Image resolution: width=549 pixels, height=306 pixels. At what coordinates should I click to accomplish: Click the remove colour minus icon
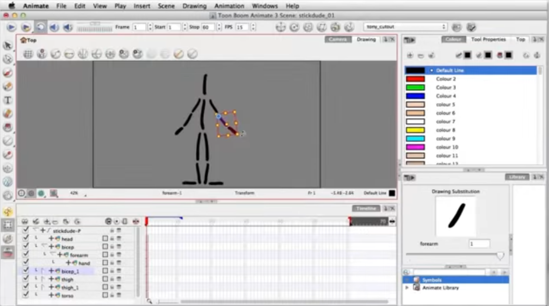421,55
